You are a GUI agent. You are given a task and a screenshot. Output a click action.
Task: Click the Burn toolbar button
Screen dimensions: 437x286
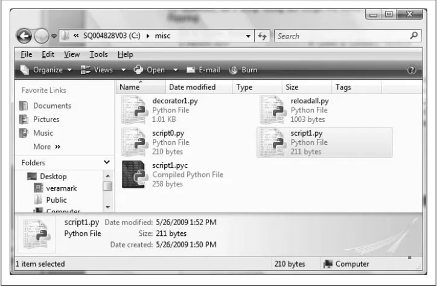[243, 70]
